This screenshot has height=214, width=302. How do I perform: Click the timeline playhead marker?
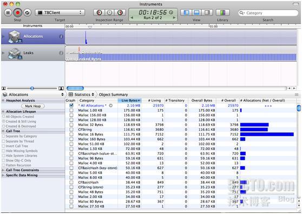(x=90, y=28)
